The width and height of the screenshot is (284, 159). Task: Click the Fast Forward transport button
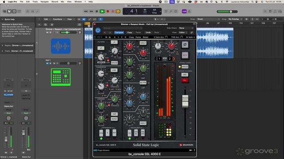click(91, 11)
